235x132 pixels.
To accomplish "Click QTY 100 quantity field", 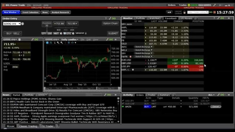I will 47,34.
